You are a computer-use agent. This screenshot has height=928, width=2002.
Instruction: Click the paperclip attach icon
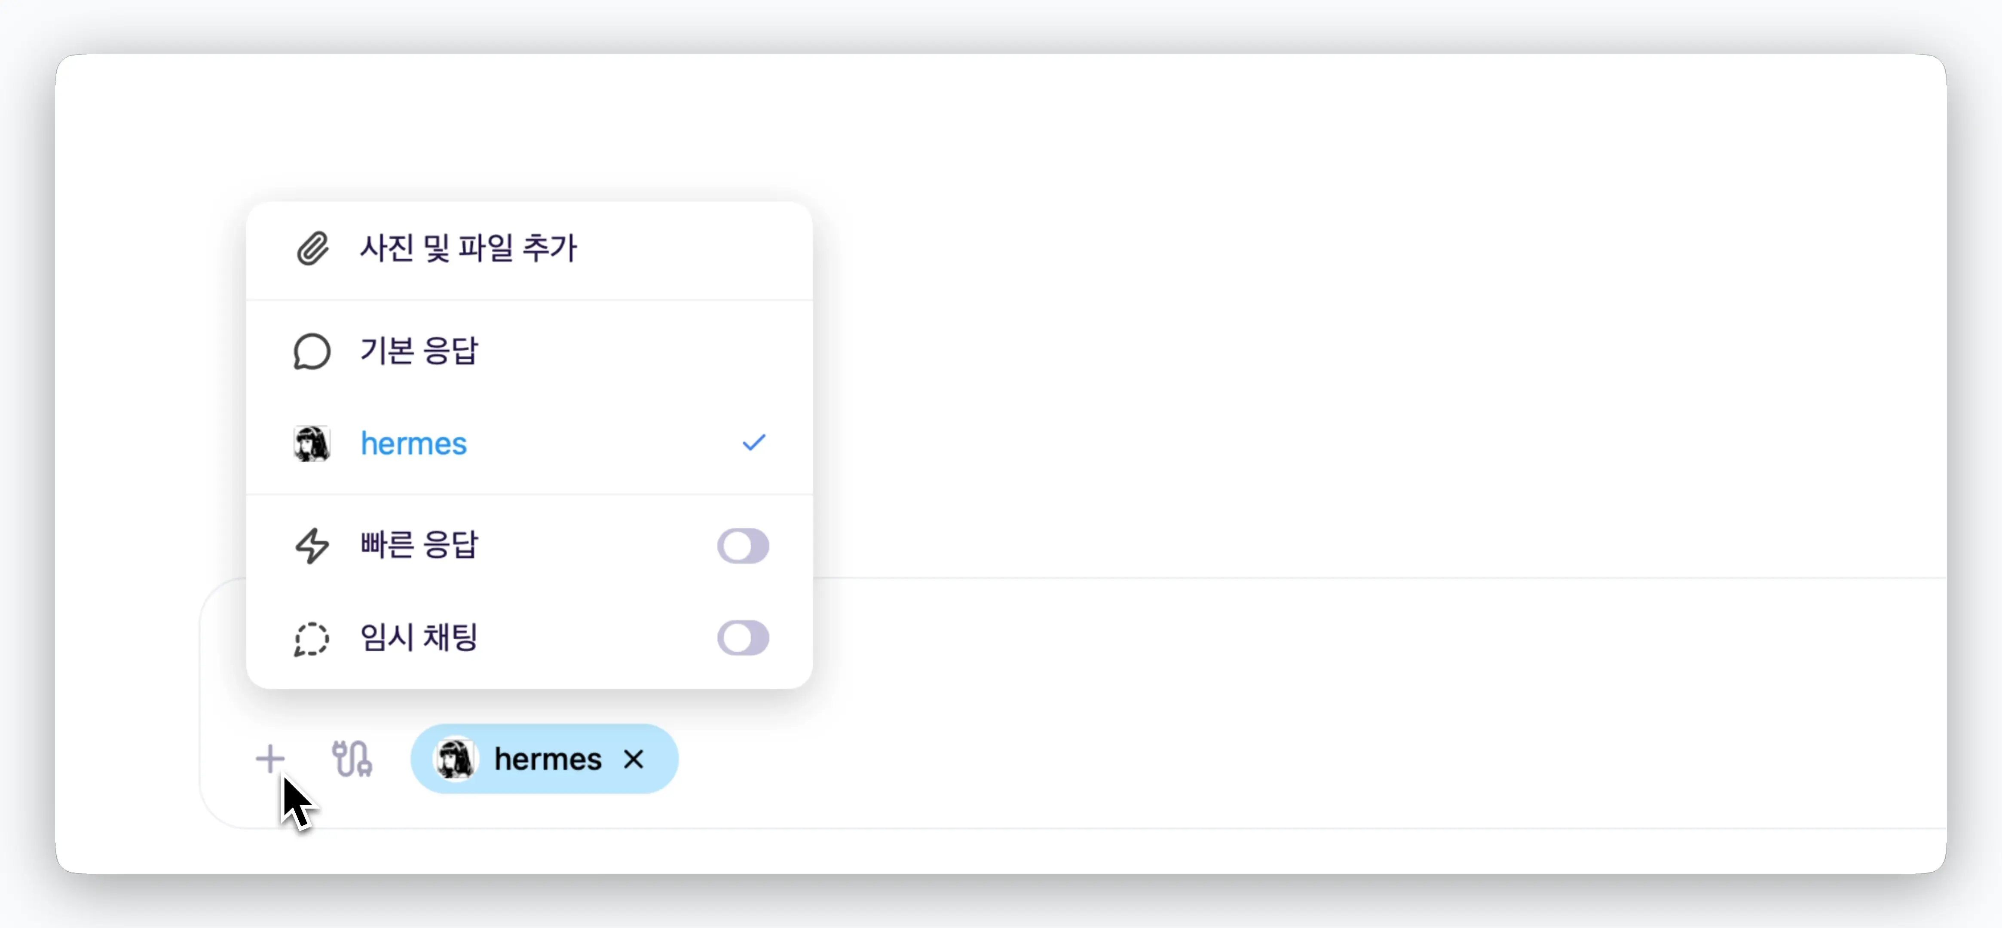pos(312,248)
